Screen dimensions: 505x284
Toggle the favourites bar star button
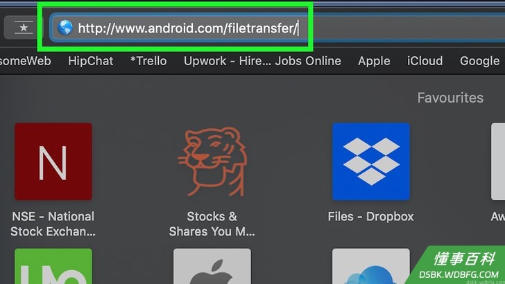[x=24, y=27]
